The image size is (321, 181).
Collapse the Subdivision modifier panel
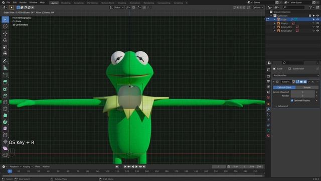click(274, 82)
